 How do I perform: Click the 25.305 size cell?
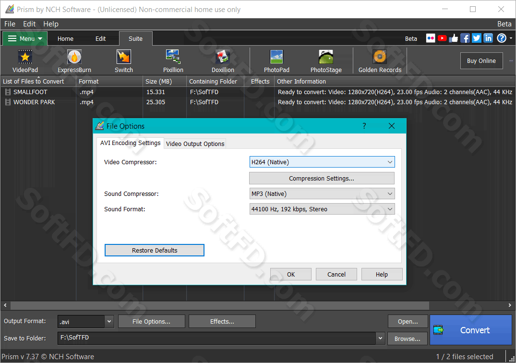click(x=156, y=102)
